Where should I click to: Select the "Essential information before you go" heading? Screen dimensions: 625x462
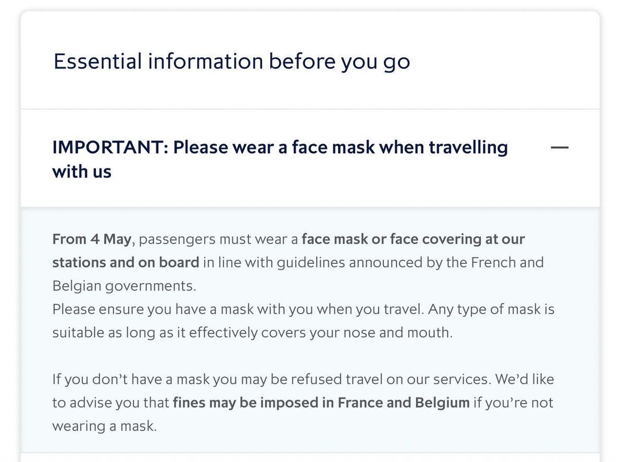[x=232, y=61]
